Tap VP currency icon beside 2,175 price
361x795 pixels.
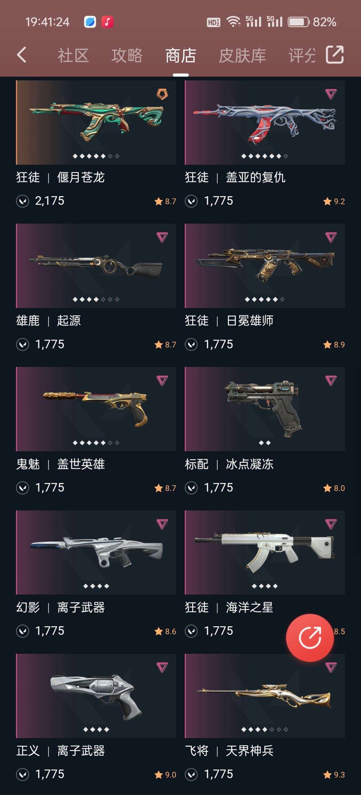[23, 201]
